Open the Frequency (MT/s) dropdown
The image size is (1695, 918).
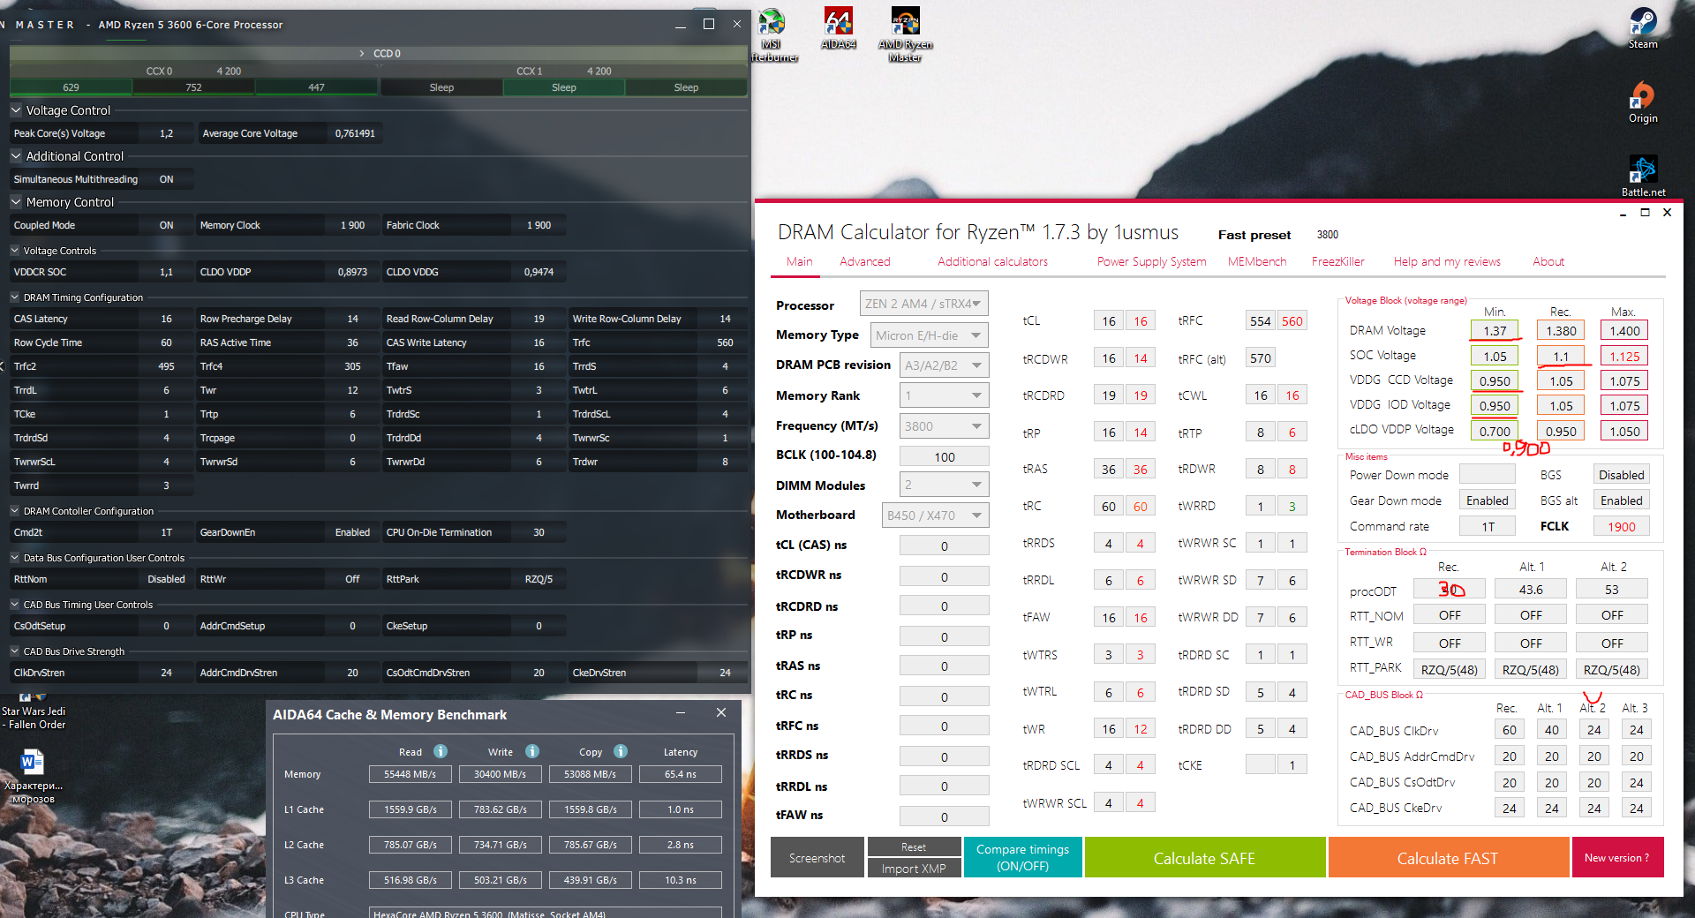[944, 426]
